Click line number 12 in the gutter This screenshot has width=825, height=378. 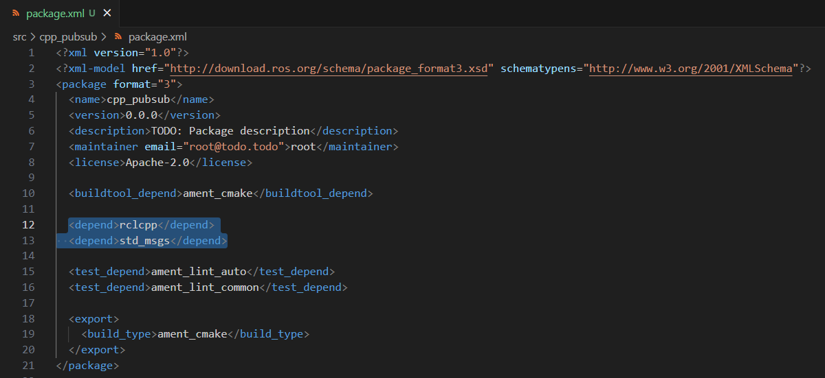(28, 225)
